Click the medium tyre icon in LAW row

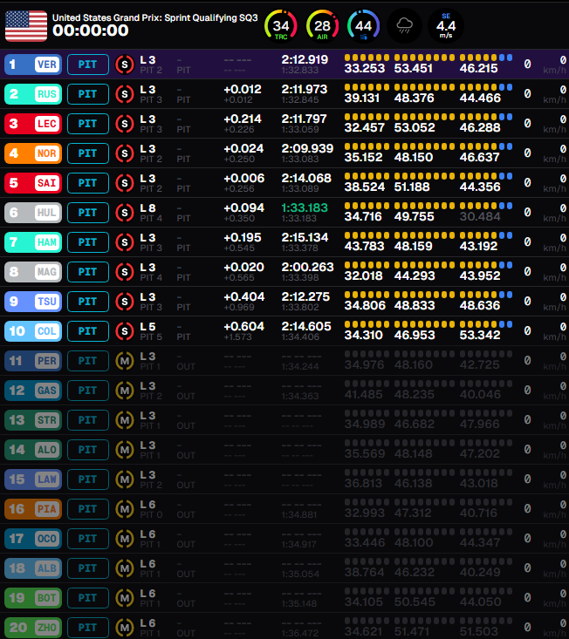125,479
